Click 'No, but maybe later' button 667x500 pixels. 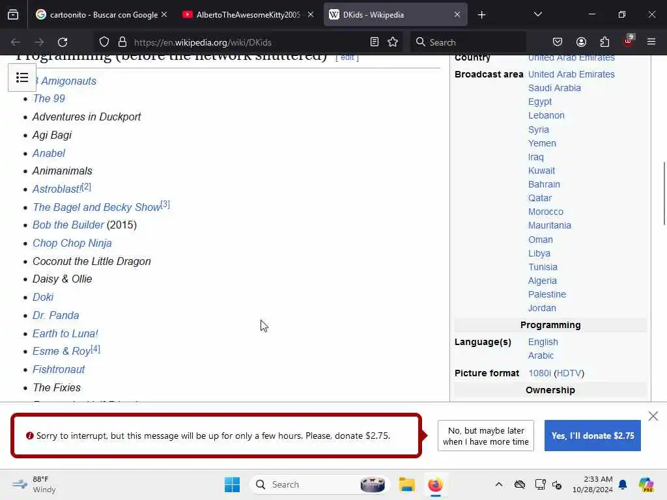pyautogui.click(x=486, y=436)
